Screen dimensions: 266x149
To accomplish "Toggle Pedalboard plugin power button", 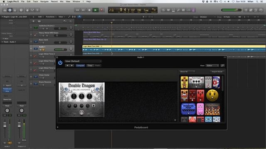I will pyautogui.click(x=60, y=62).
